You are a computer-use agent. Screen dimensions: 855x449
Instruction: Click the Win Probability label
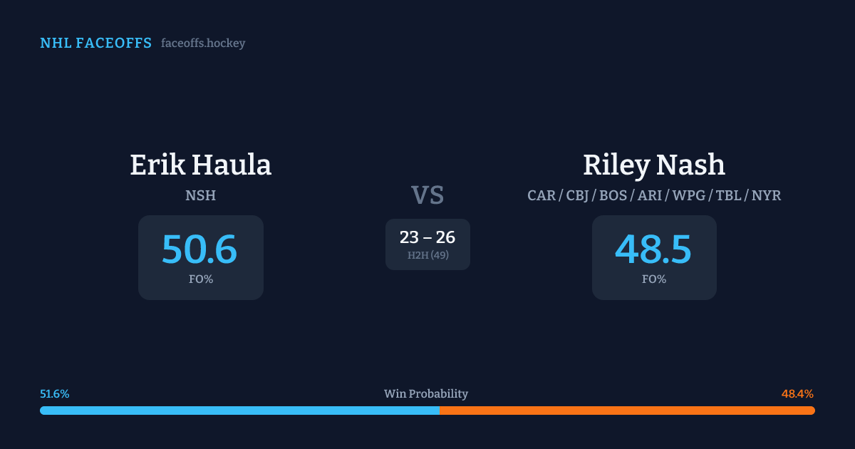(x=426, y=394)
